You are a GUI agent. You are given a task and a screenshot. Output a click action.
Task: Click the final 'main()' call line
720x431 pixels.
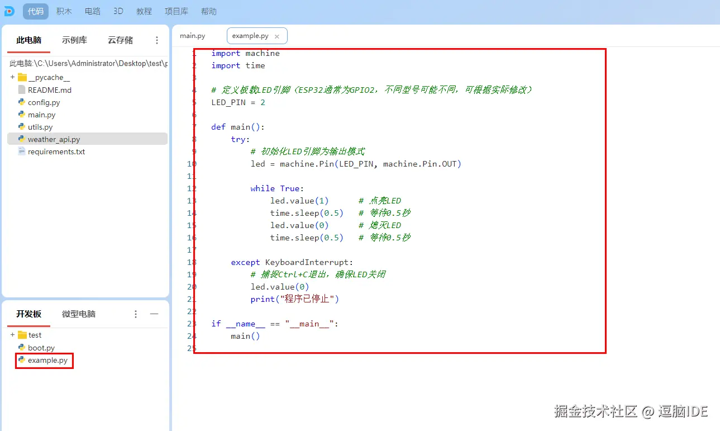pyautogui.click(x=246, y=336)
